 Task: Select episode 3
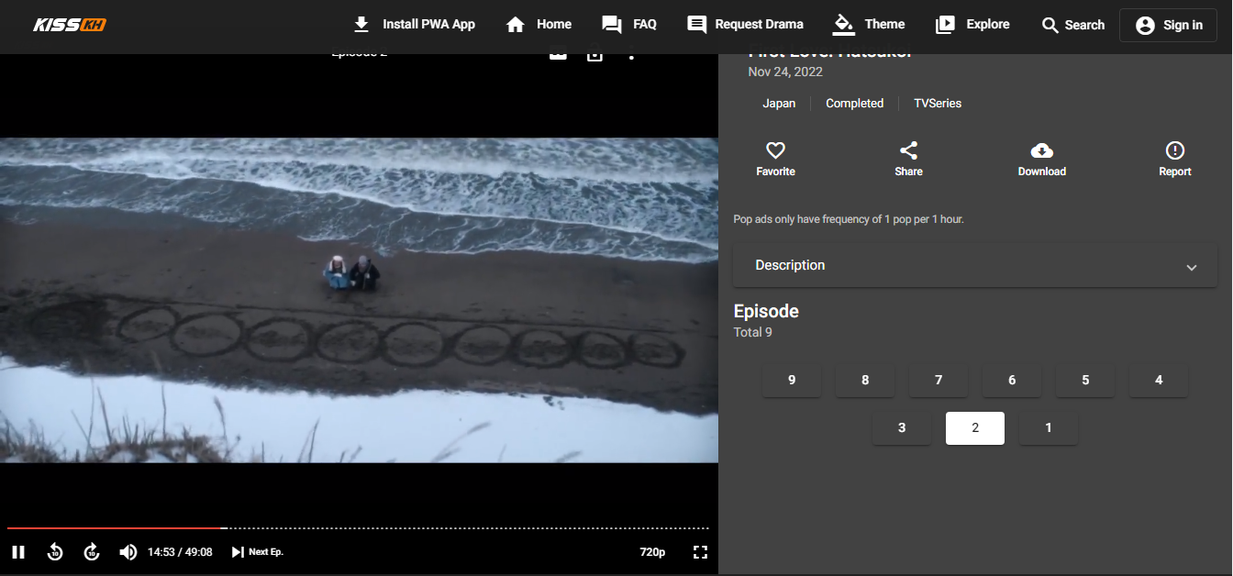tap(902, 427)
